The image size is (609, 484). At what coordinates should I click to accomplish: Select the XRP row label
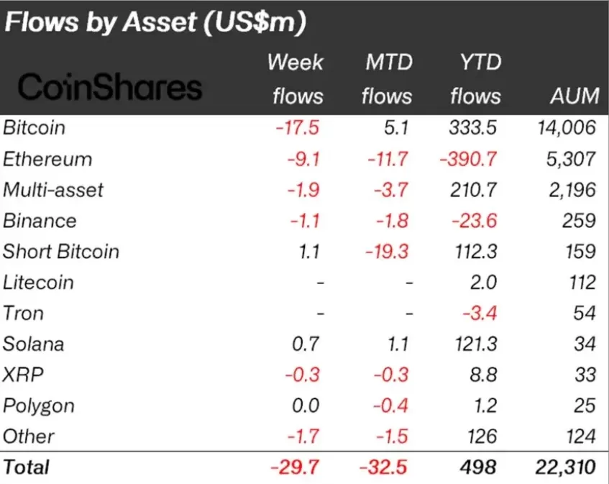click(19, 375)
